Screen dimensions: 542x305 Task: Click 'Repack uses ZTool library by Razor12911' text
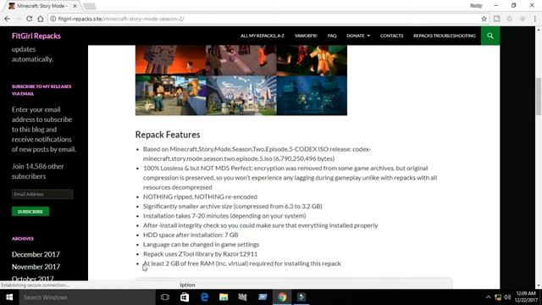pyautogui.click(x=200, y=254)
